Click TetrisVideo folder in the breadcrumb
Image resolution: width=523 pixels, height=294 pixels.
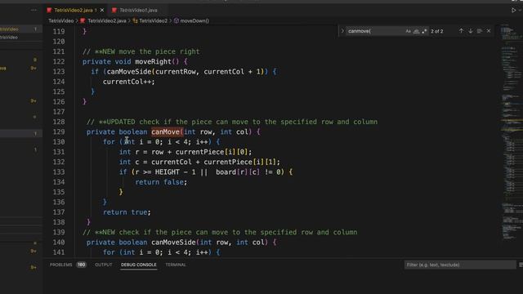click(61, 20)
